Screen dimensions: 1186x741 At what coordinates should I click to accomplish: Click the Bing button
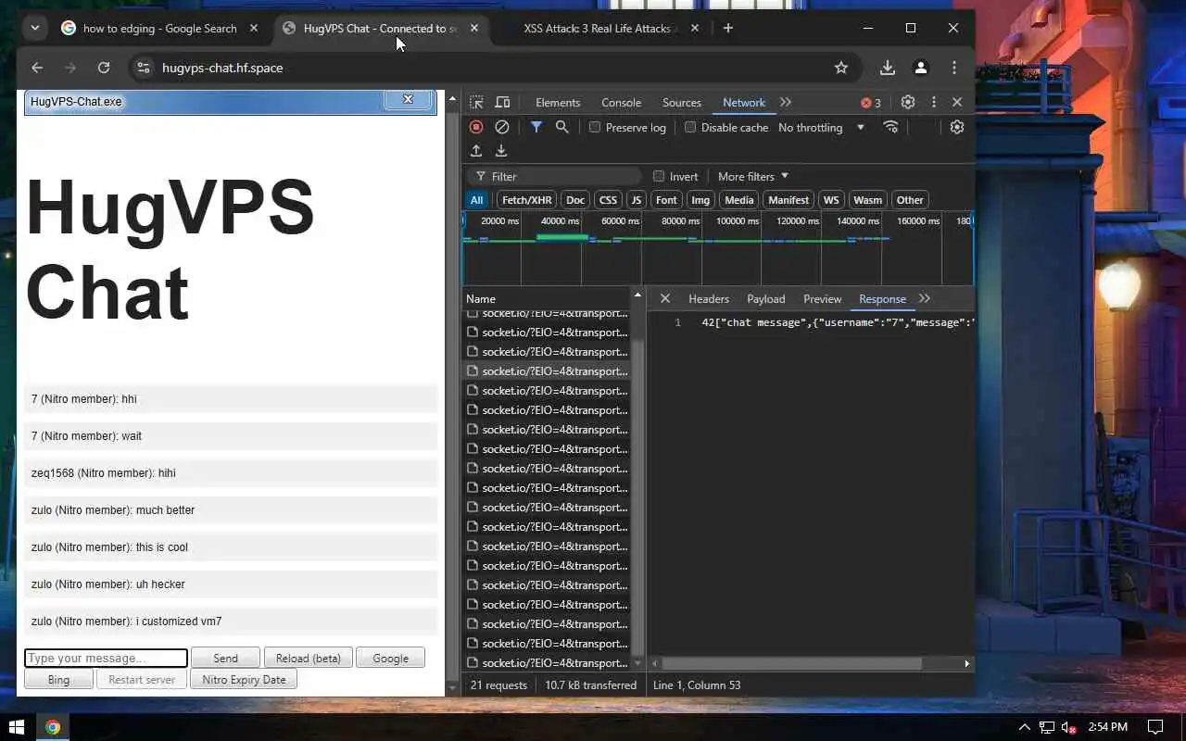pos(58,679)
